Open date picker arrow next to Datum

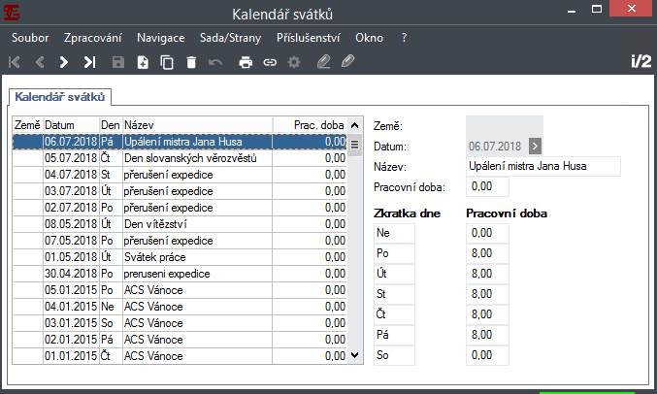click(x=535, y=147)
